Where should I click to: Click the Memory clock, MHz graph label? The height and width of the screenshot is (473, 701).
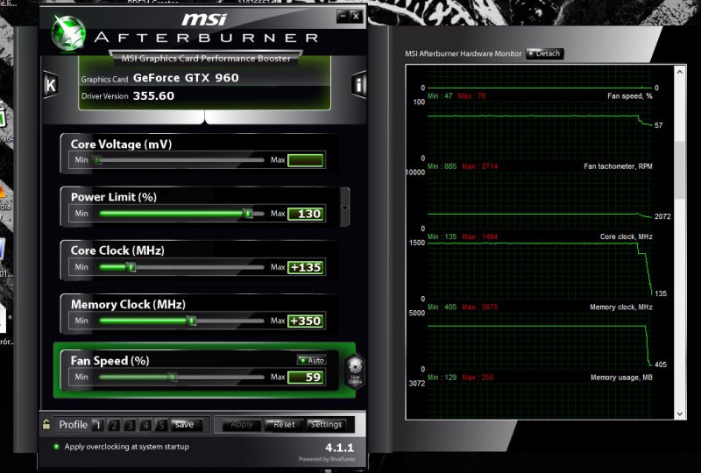coord(621,307)
